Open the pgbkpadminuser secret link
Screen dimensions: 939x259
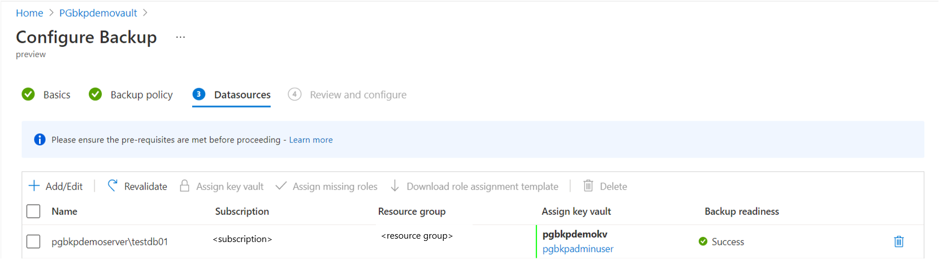[578, 249]
